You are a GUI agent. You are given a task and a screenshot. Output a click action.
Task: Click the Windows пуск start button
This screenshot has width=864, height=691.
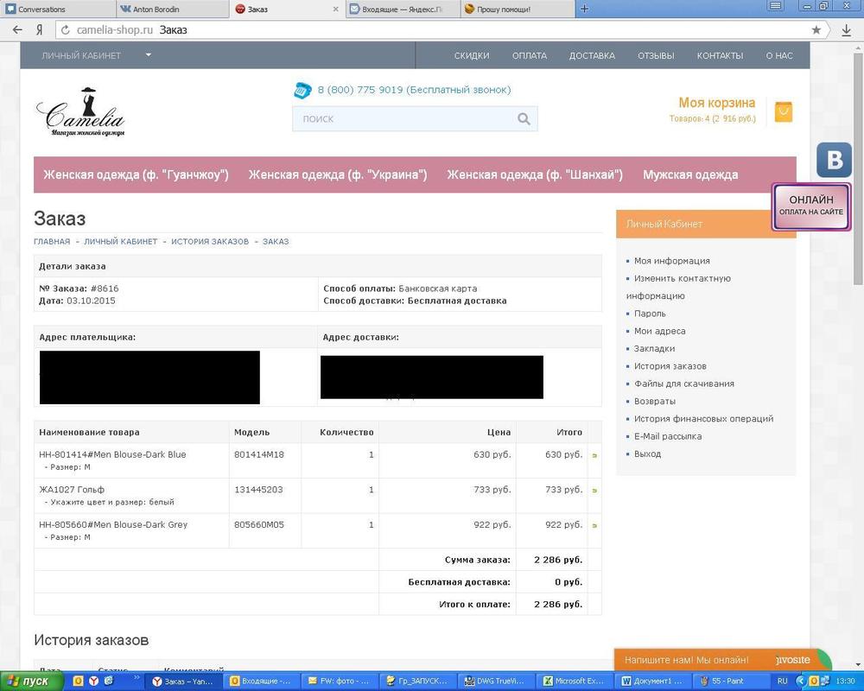32,681
